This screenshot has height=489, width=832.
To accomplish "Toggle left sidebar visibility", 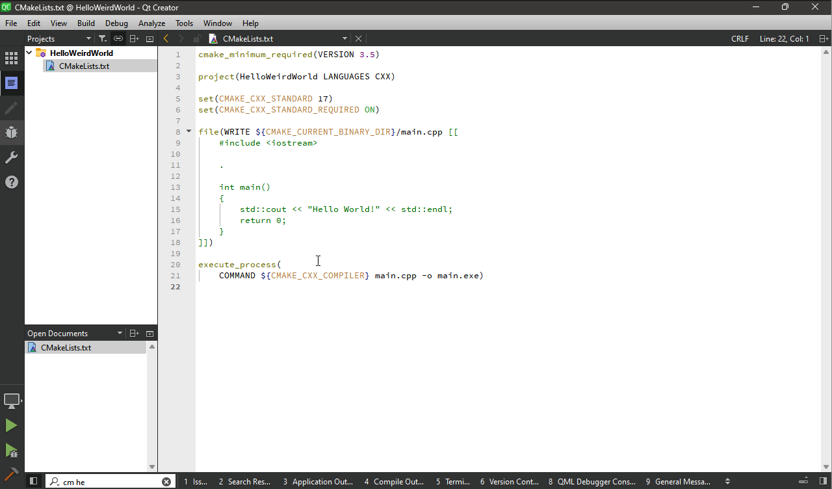I will (33, 481).
